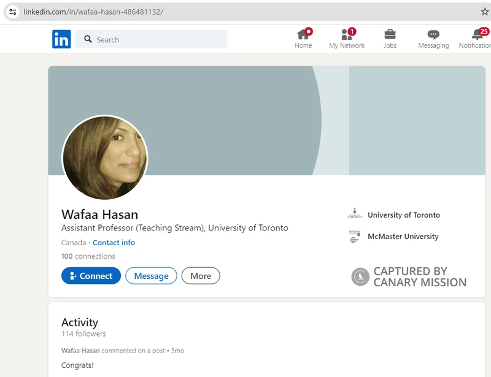This screenshot has height=377, width=491.
Task: Click the magnifier icon in Search
Action: pos(88,39)
